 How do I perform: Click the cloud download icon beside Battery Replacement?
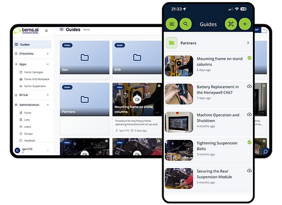coord(249,86)
